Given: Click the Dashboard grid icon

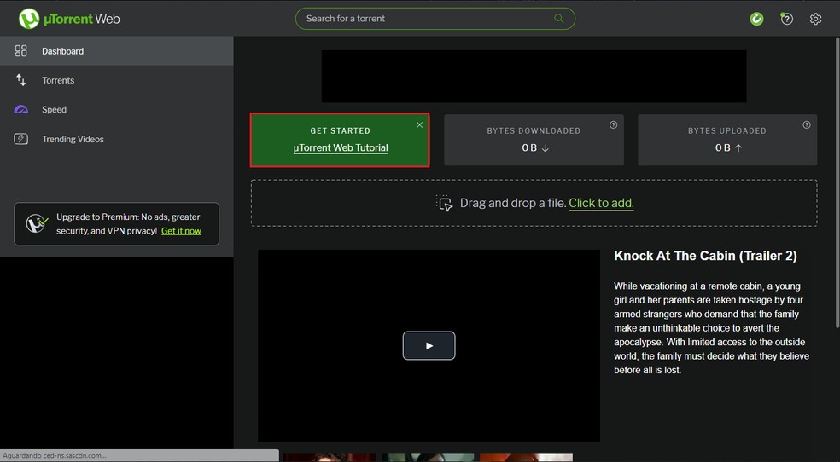Looking at the screenshot, I should (x=20, y=51).
